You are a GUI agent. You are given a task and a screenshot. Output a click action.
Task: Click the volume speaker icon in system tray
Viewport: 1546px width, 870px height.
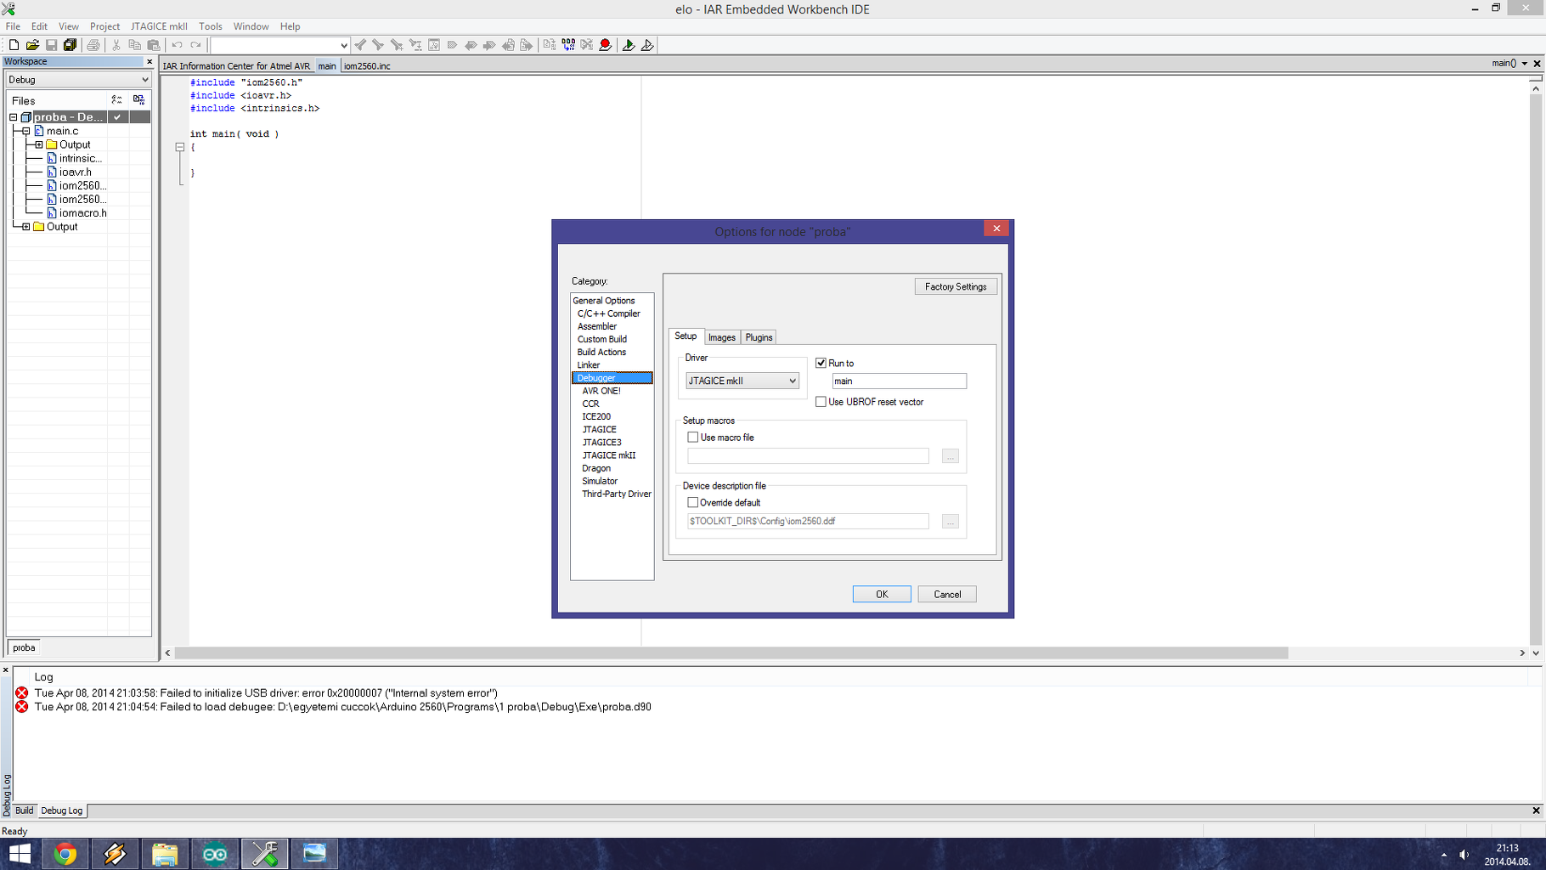(1464, 855)
